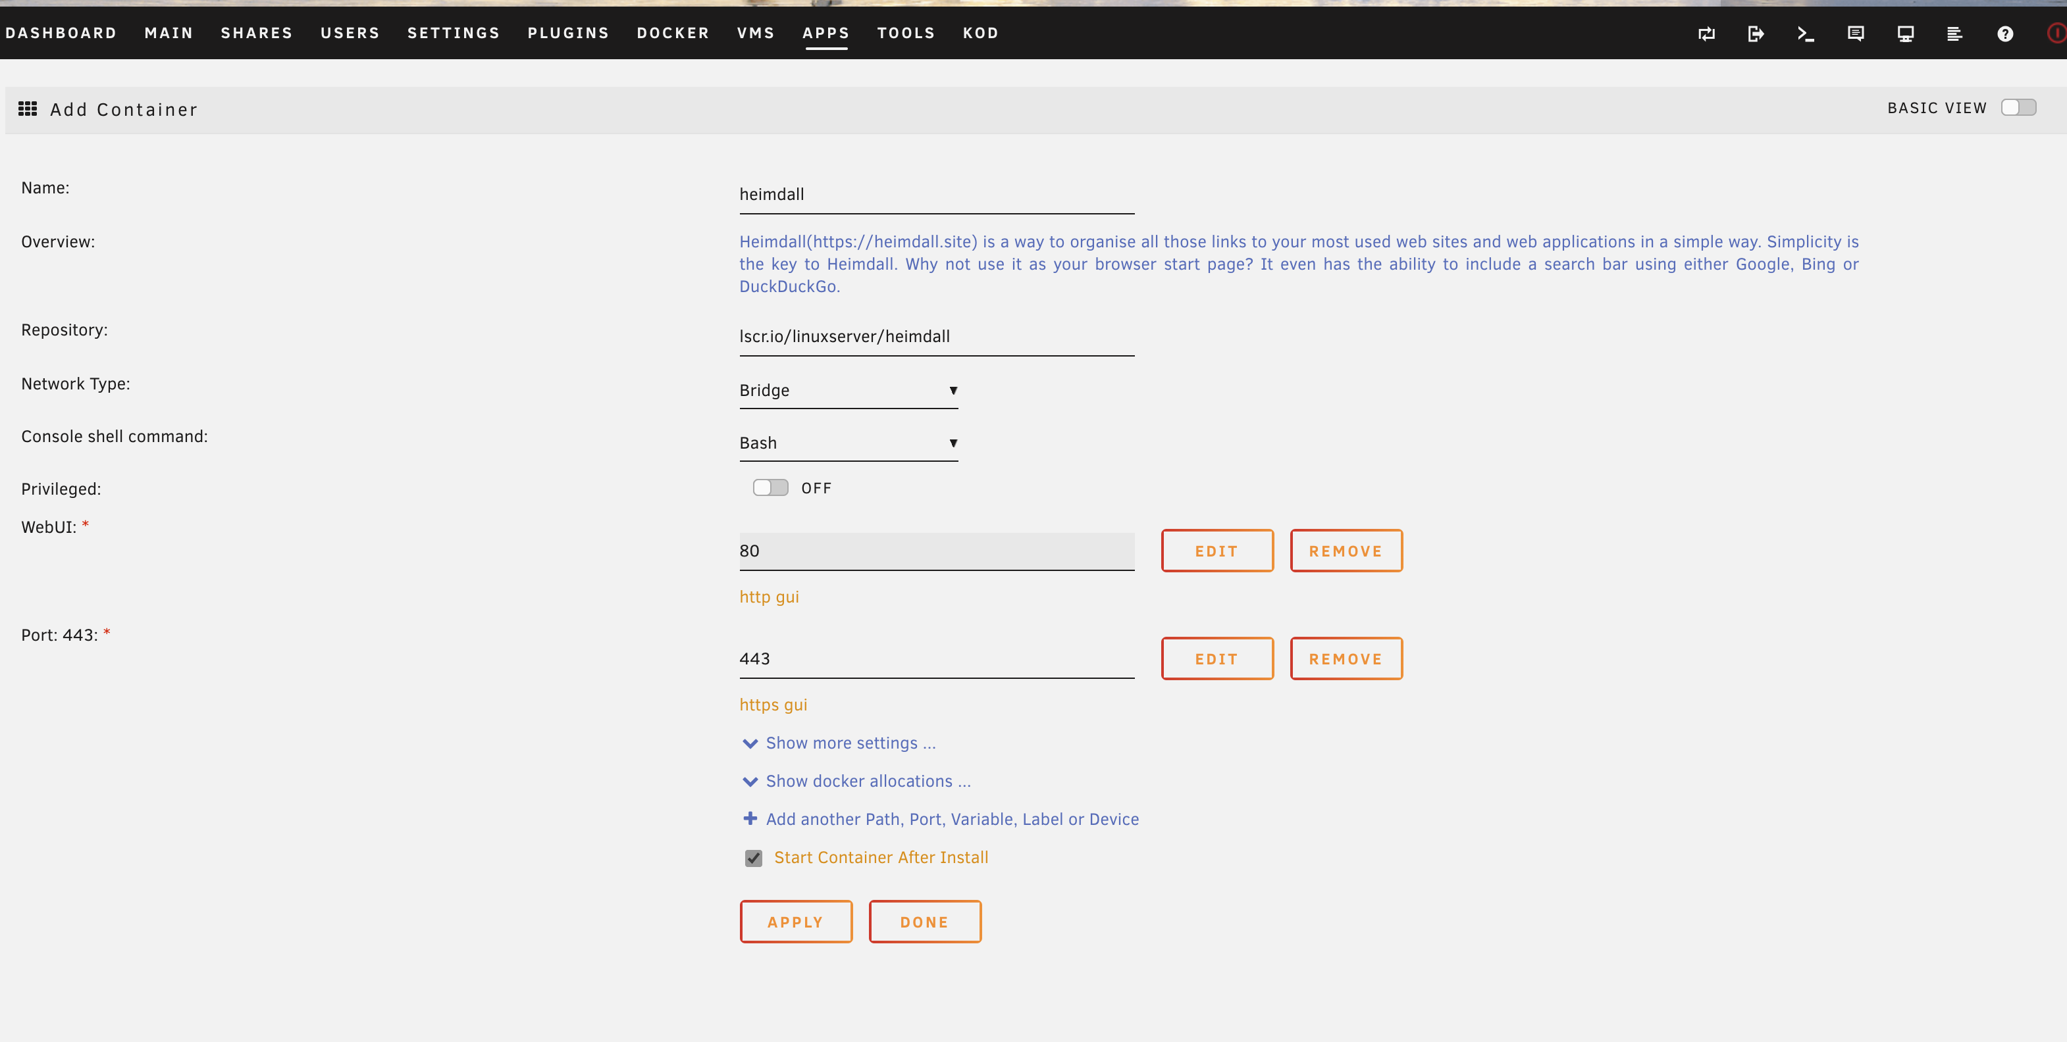Open the Console shell Bash dropdown
The image size is (2067, 1042).
pos(848,443)
